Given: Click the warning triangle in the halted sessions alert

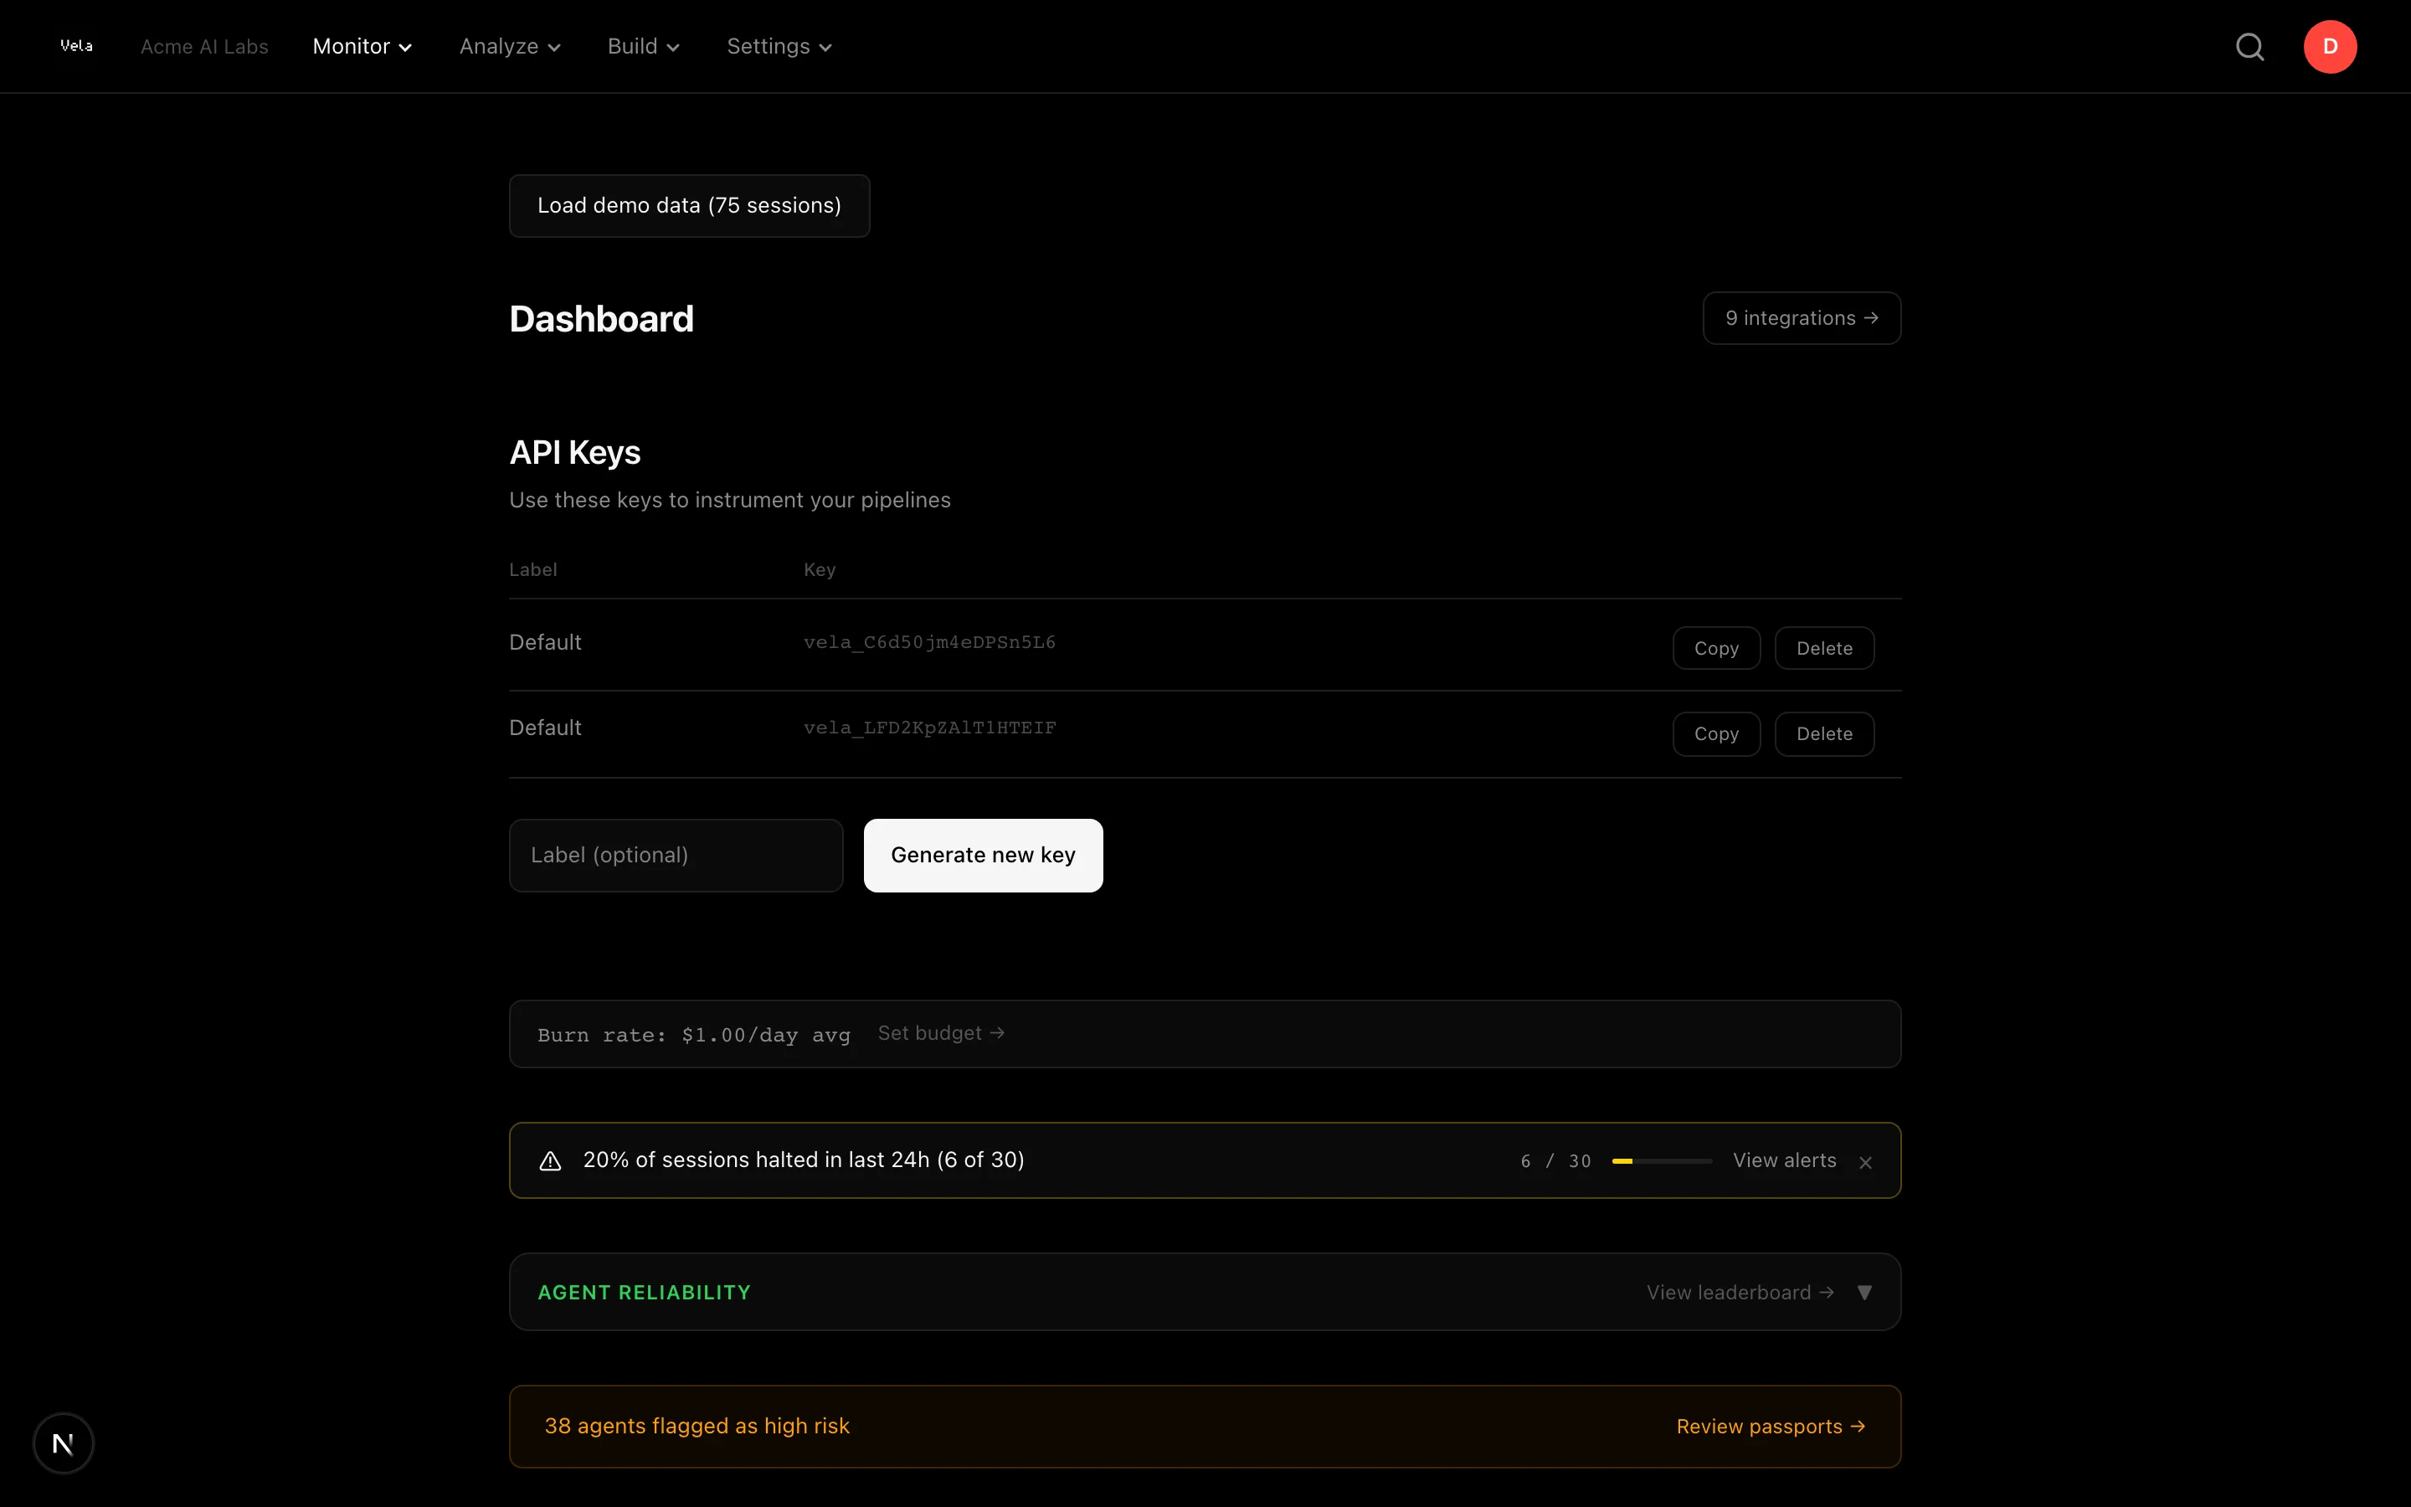Looking at the screenshot, I should pyautogui.click(x=550, y=1160).
